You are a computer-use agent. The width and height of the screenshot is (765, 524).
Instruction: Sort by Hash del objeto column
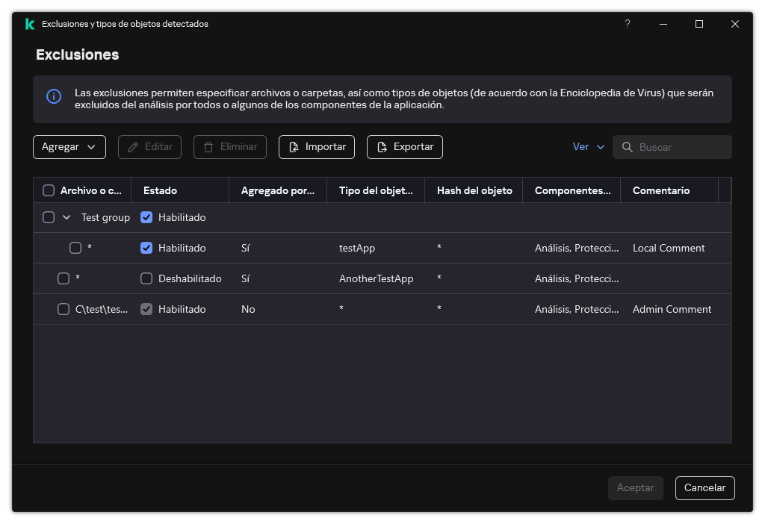pos(474,190)
